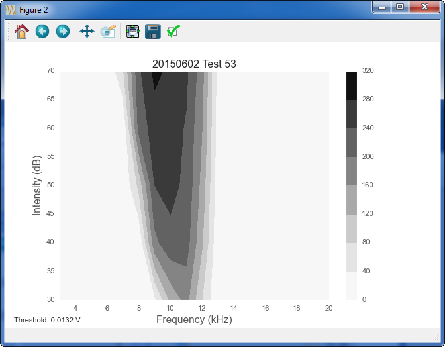
Task: Minimize the Figure 2 window
Action: (382, 7)
